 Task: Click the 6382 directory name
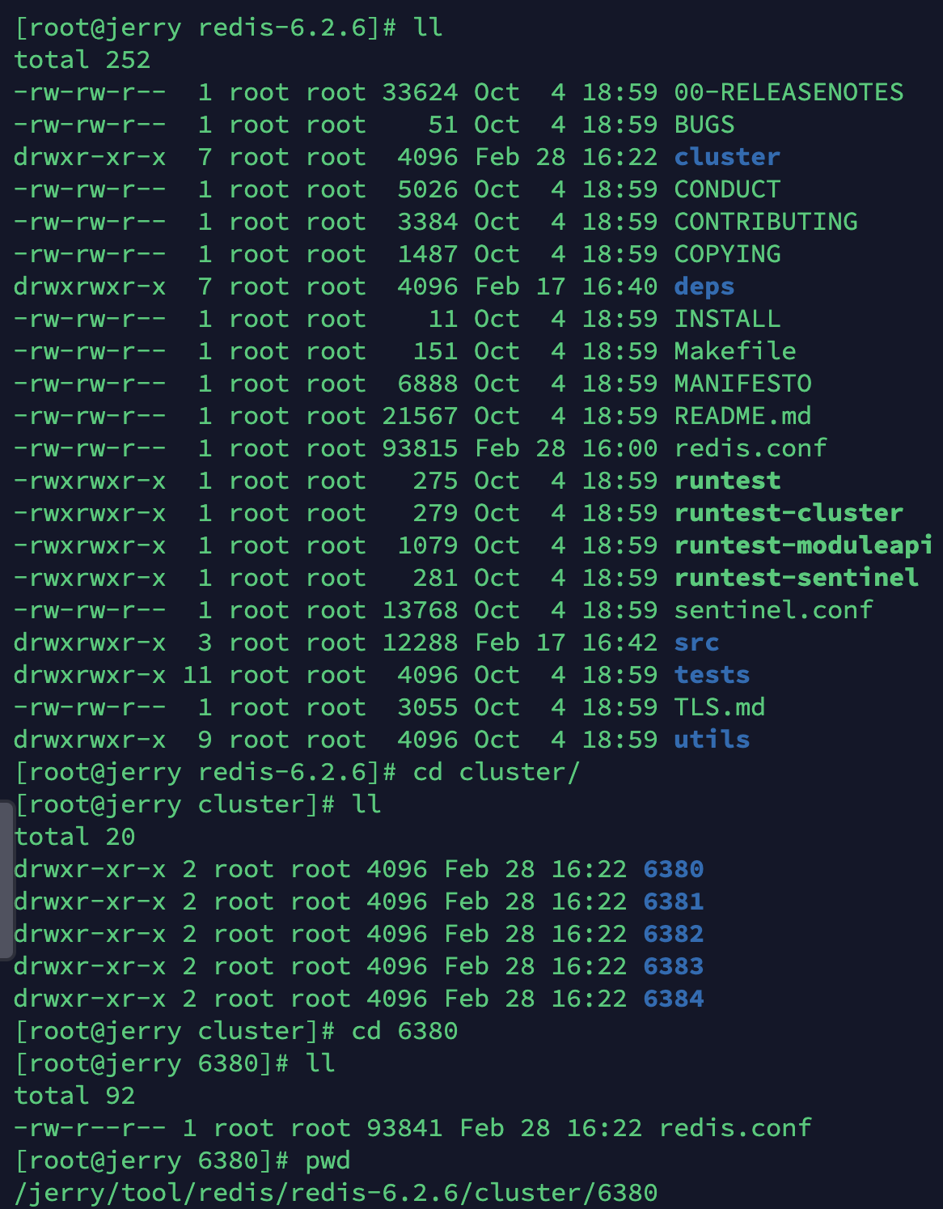[674, 934]
